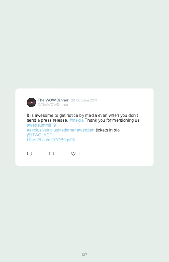
Task: Open the @TheWOWDinner handle
Action: point(53,105)
